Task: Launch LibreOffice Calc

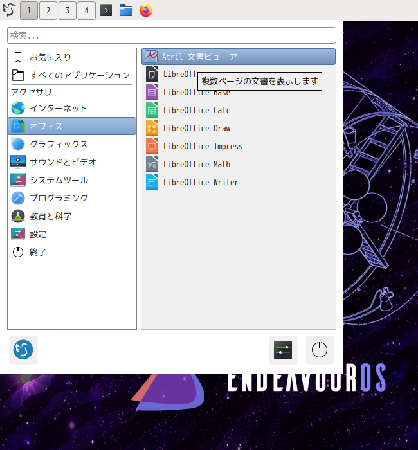Action: click(239, 110)
